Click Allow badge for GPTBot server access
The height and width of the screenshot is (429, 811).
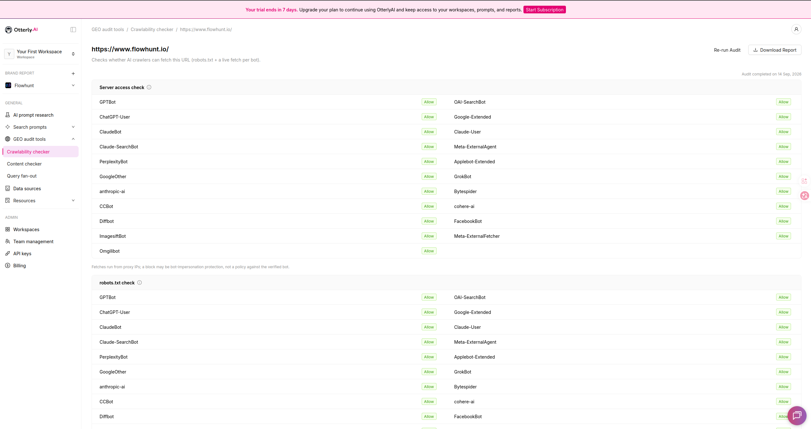[x=429, y=102]
